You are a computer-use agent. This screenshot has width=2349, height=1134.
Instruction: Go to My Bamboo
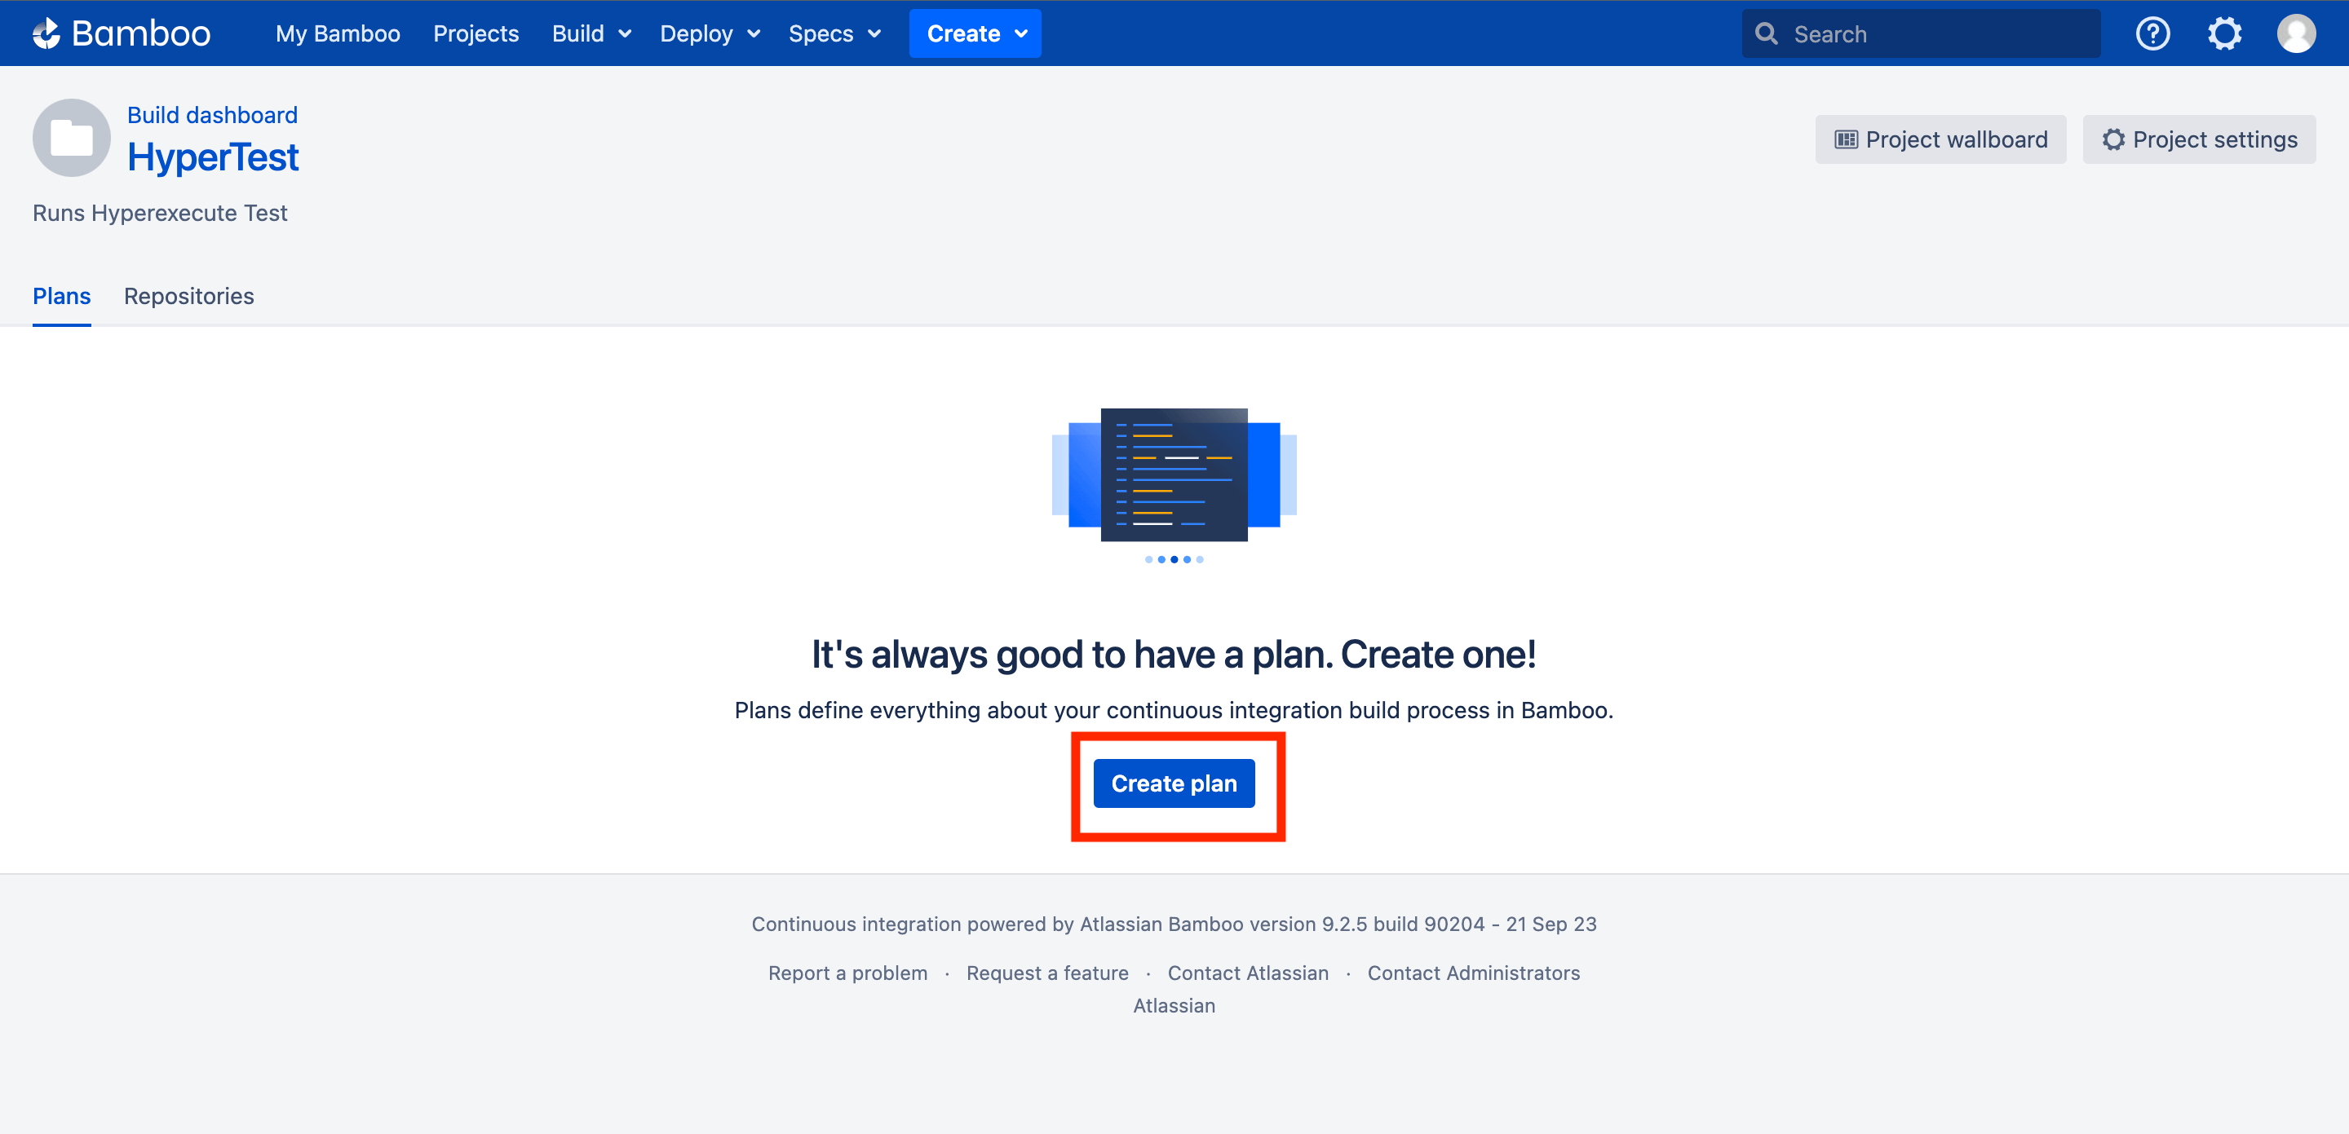[338, 33]
